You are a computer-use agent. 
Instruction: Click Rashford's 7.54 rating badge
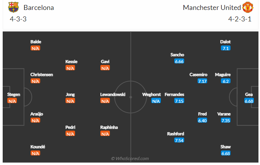tap(179, 140)
